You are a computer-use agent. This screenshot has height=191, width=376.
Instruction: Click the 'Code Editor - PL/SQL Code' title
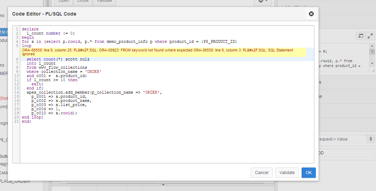click(44, 14)
